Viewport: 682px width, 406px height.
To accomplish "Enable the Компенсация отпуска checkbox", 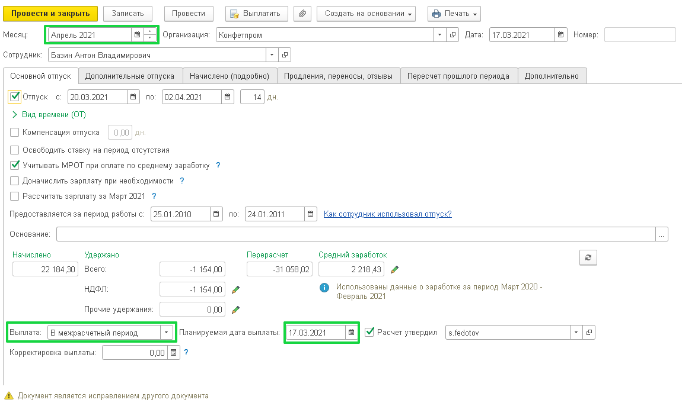I will point(15,133).
